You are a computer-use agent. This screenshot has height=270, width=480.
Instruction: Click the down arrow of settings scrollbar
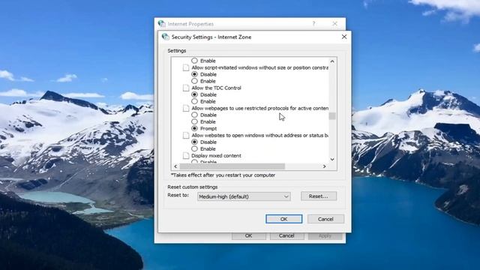pos(332,159)
